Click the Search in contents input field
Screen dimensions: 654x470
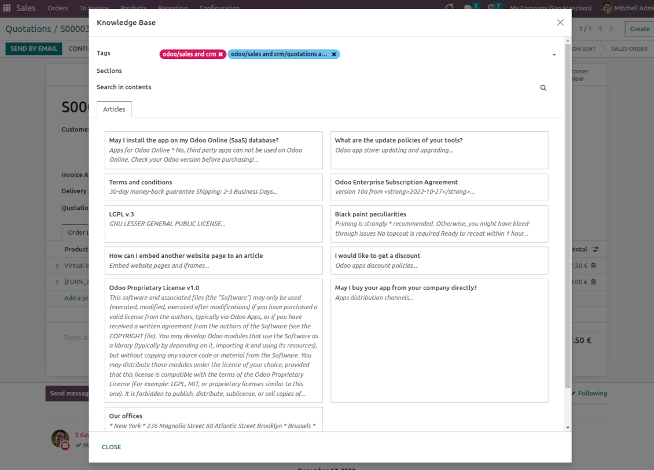tap(347, 87)
